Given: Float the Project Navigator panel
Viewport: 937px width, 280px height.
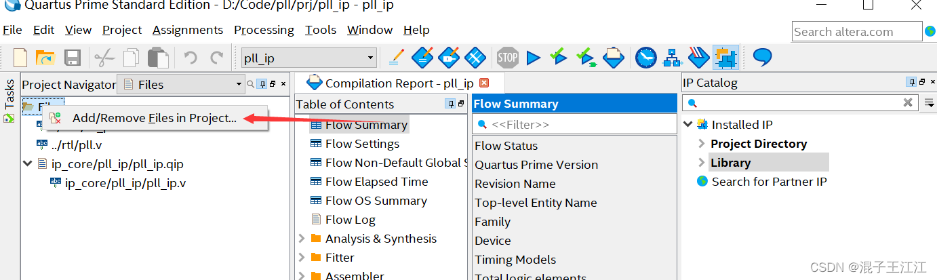Looking at the screenshot, I should 273,84.
